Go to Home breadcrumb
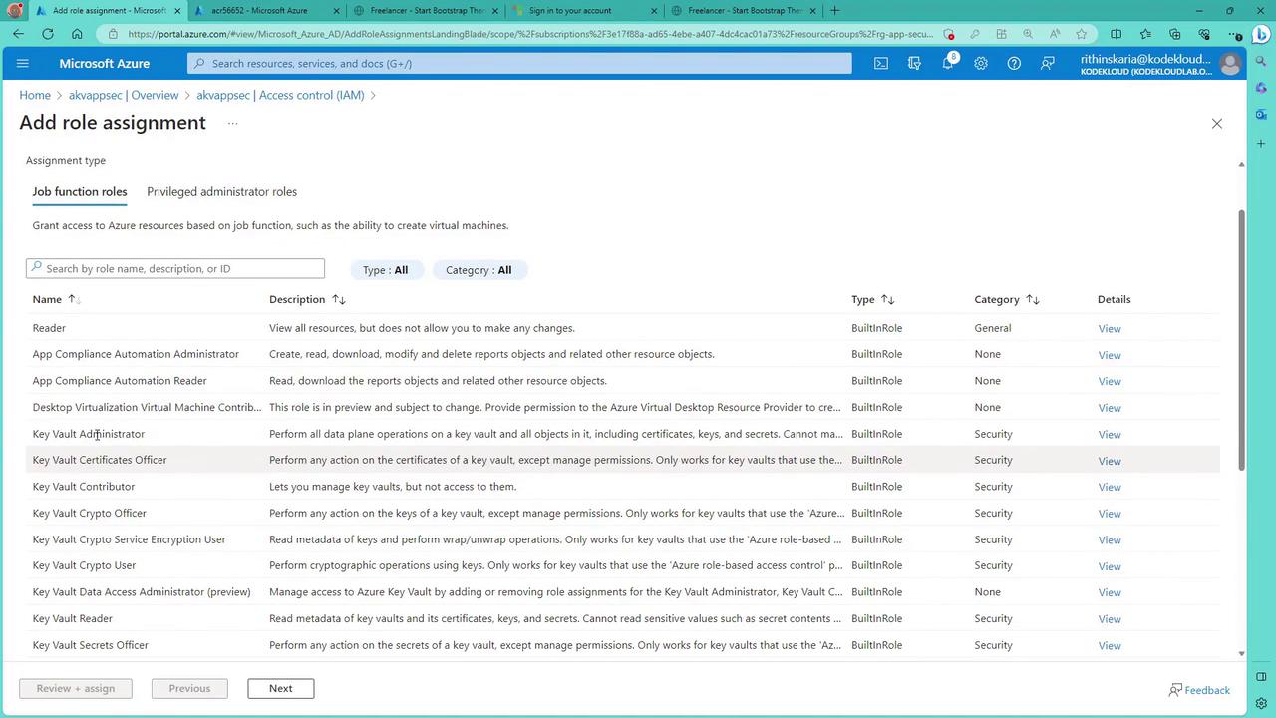The width and height of the screenshot is (1276, 718). [x=35, y=95]
